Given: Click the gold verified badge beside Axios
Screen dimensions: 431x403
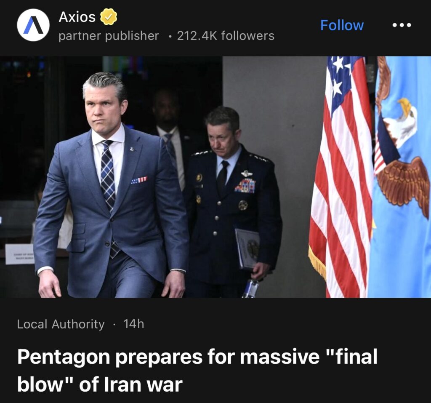Looking at the screenshot, I should coord(108,17).
